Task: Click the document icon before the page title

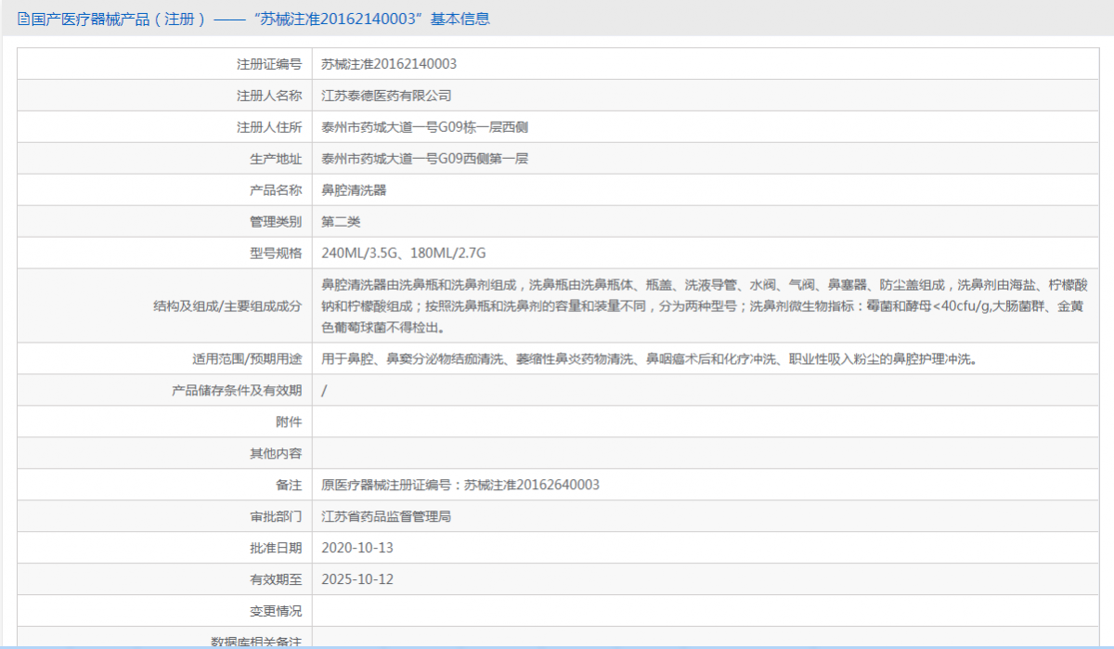Action: [x=23, y=19]
